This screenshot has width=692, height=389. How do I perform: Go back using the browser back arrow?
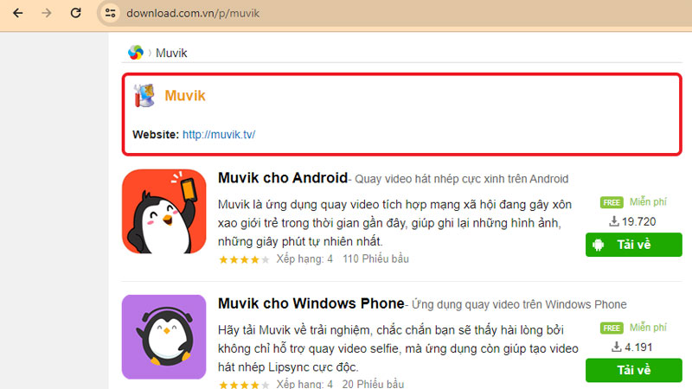[17, 13]
